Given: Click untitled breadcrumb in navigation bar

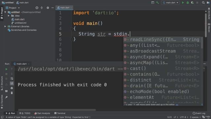Looking at the screenshot, I should click(8, 3).
